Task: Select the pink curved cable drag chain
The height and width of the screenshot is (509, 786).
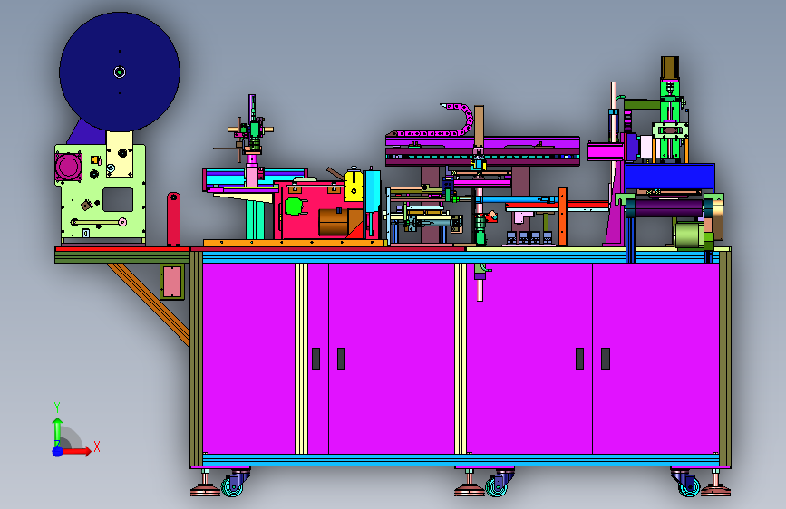Action: coord(436,121)
